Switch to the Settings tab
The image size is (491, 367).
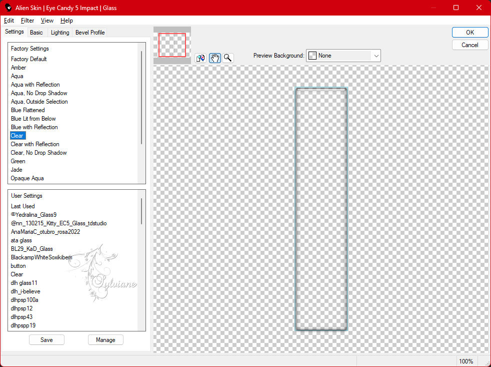point(14,32)
